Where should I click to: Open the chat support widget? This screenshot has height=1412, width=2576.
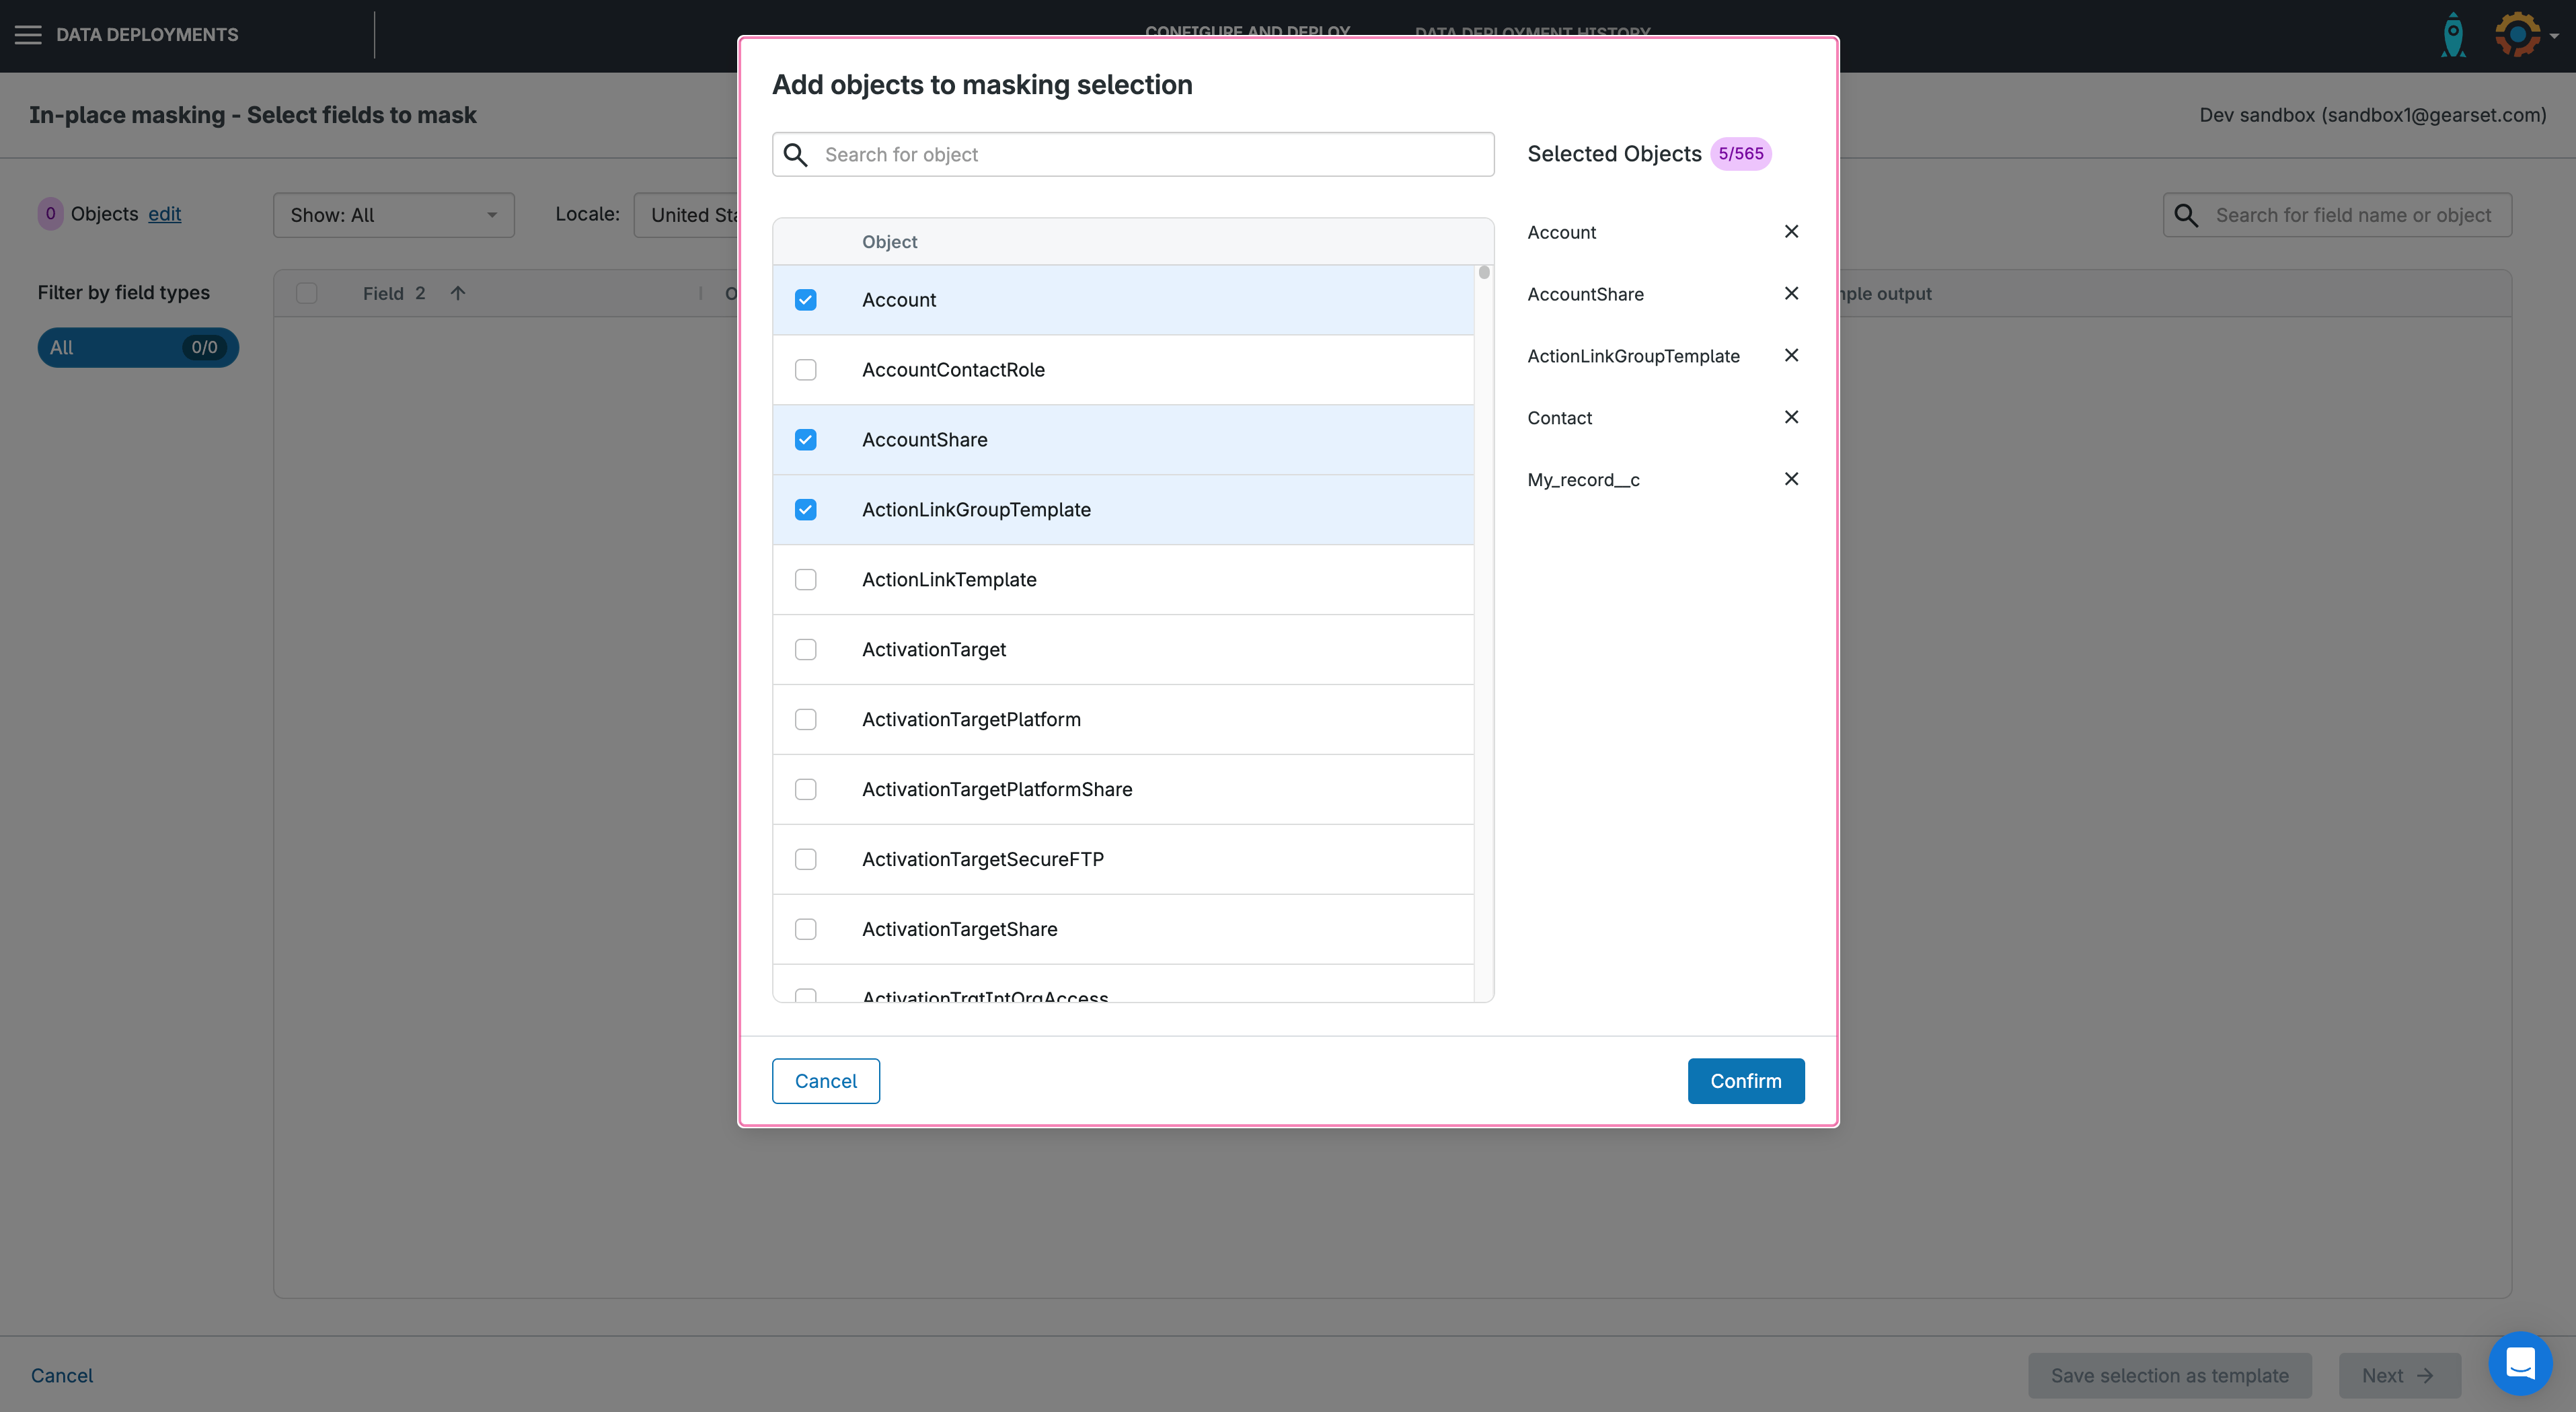pyautogui.click(x=2519, y=1362)
